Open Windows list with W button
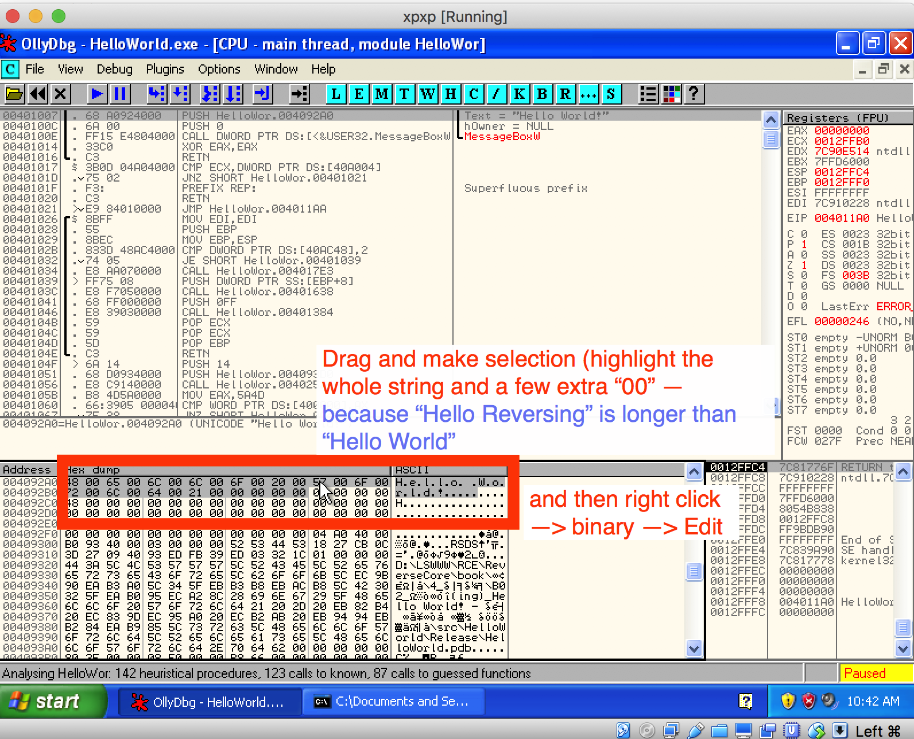Image resolution: width=914 pixels, height=739 pixels. pos(428,94)
